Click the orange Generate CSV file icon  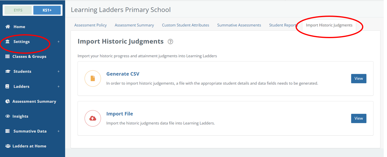coord(93,79)
